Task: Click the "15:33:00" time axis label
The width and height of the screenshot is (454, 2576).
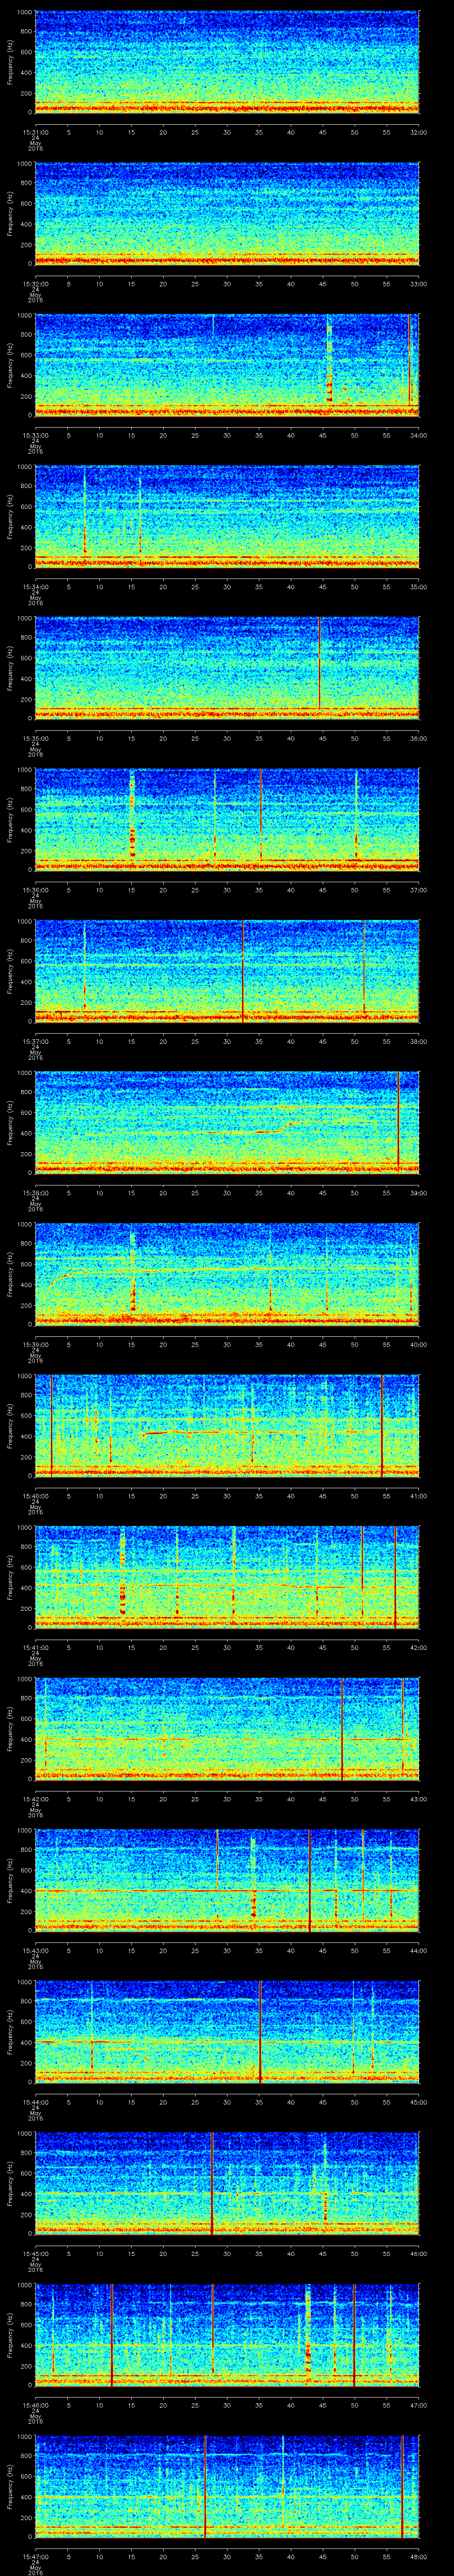Action: click(35, 436)
